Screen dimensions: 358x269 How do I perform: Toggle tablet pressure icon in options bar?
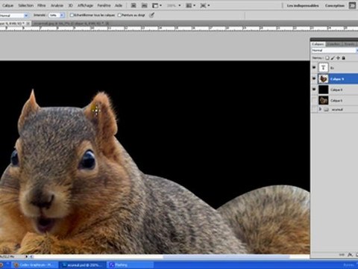point(151,15)
